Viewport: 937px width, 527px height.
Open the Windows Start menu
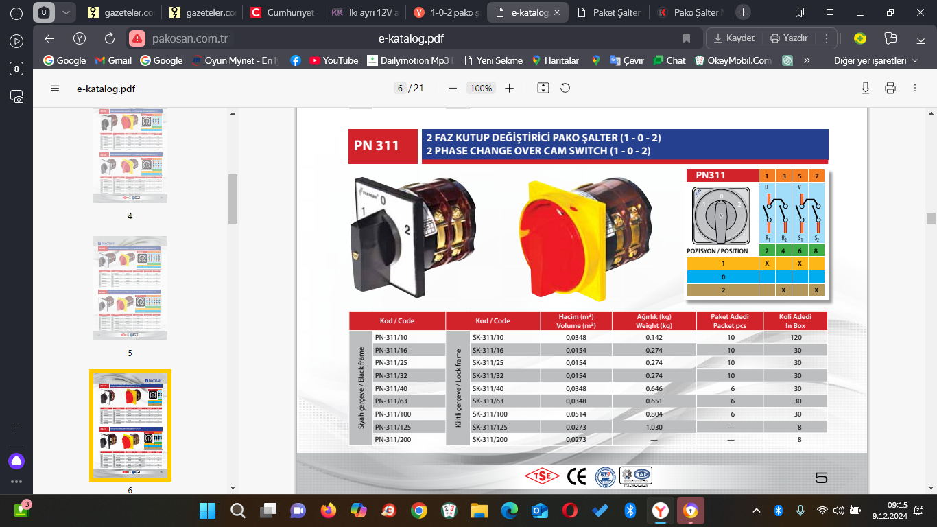[207, 511]
